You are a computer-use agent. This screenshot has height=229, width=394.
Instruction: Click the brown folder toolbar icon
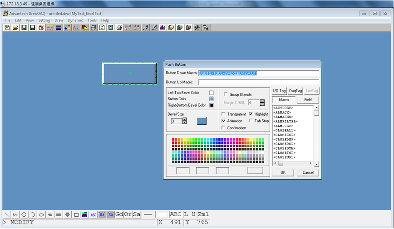tap(188, 28)
